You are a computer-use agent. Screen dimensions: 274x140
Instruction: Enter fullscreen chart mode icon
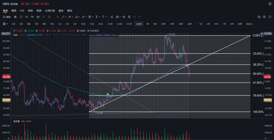pos(270,17)
